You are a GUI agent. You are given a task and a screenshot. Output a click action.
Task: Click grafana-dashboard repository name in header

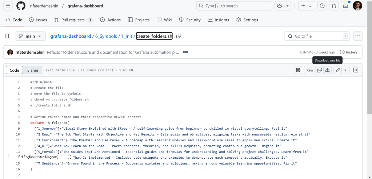click(85, 6)
